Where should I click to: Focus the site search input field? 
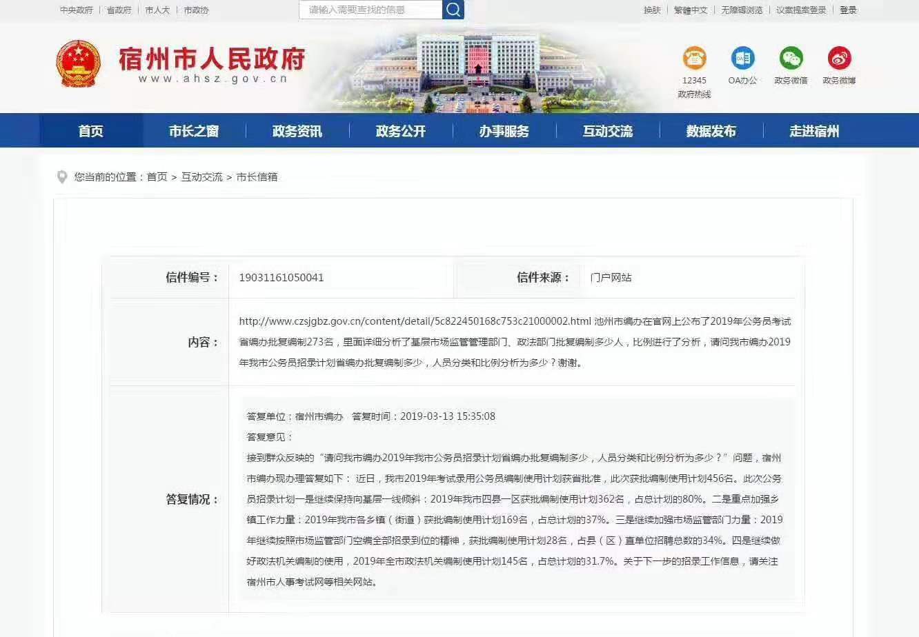[x=370, y=10]
